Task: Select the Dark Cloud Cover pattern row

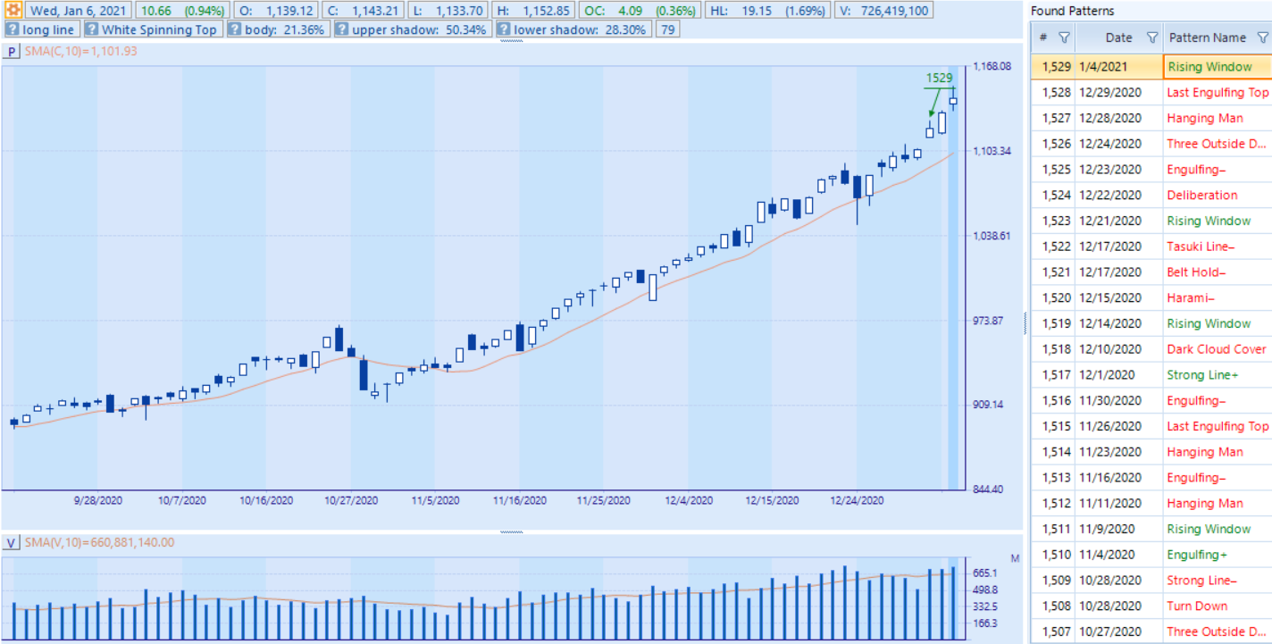Action: pos(1216,349)
